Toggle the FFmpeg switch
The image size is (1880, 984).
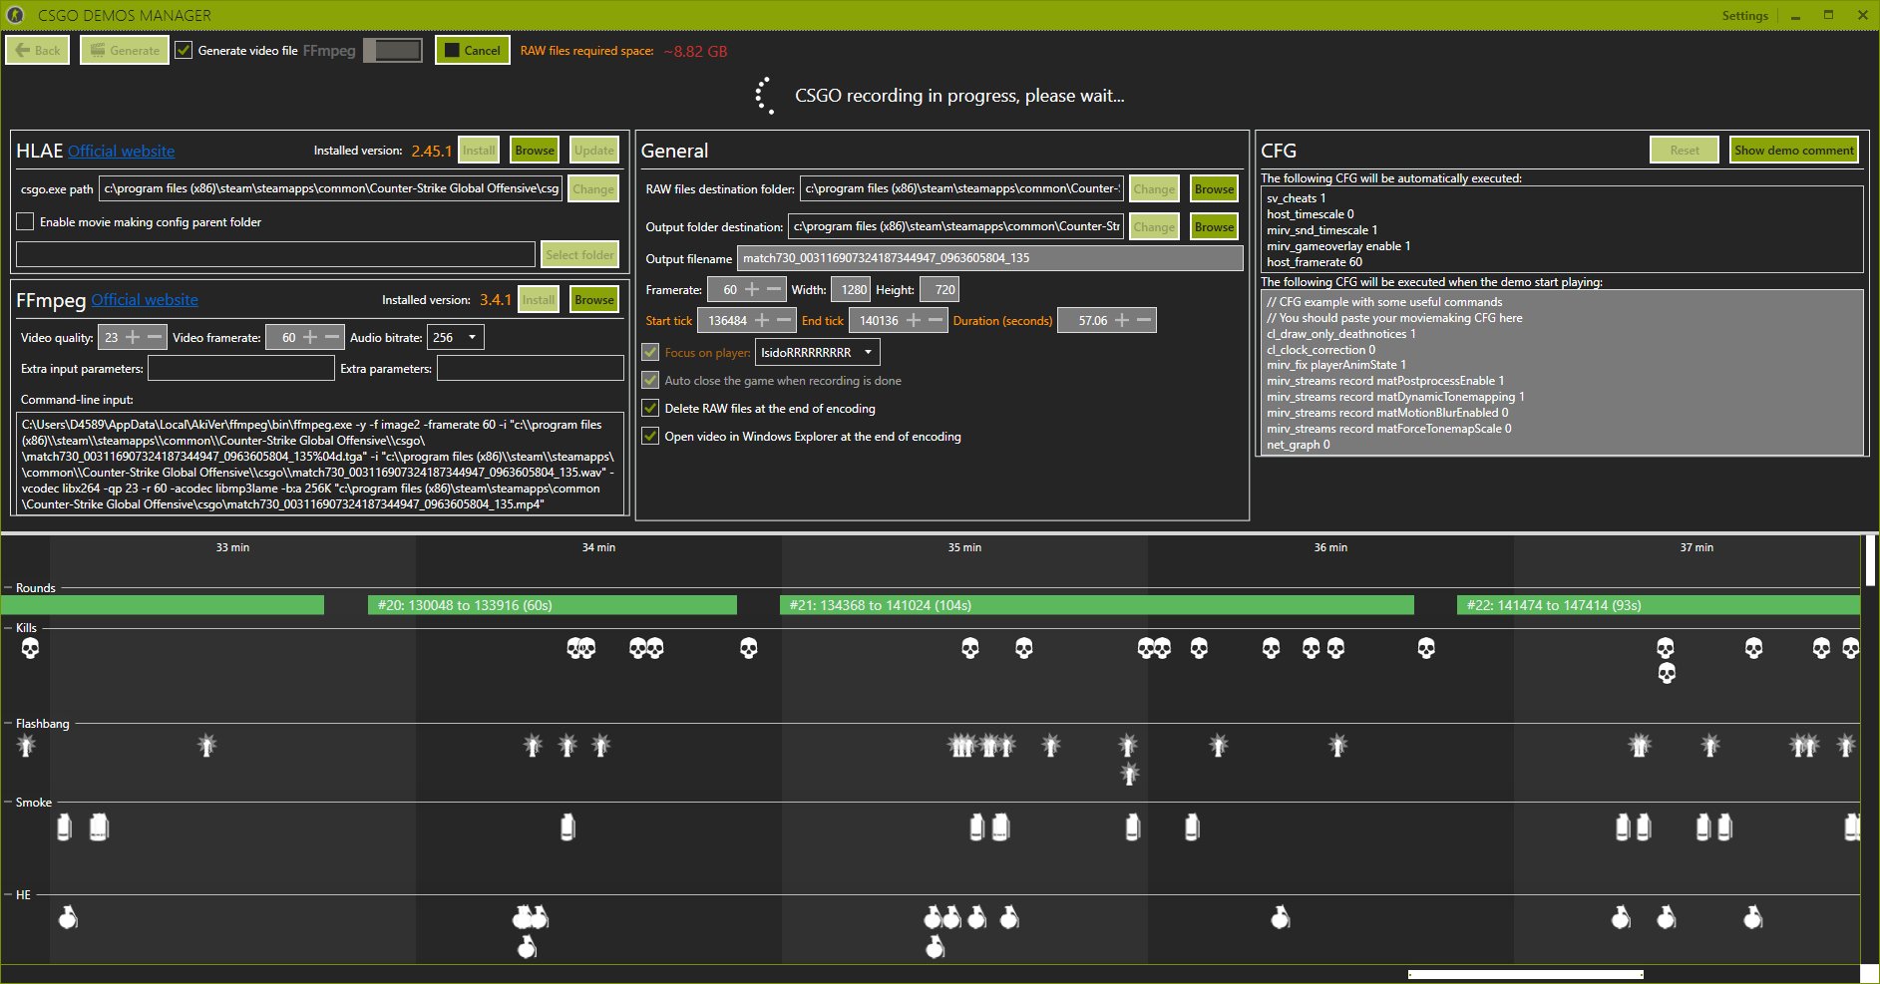[x=393, y=50]
